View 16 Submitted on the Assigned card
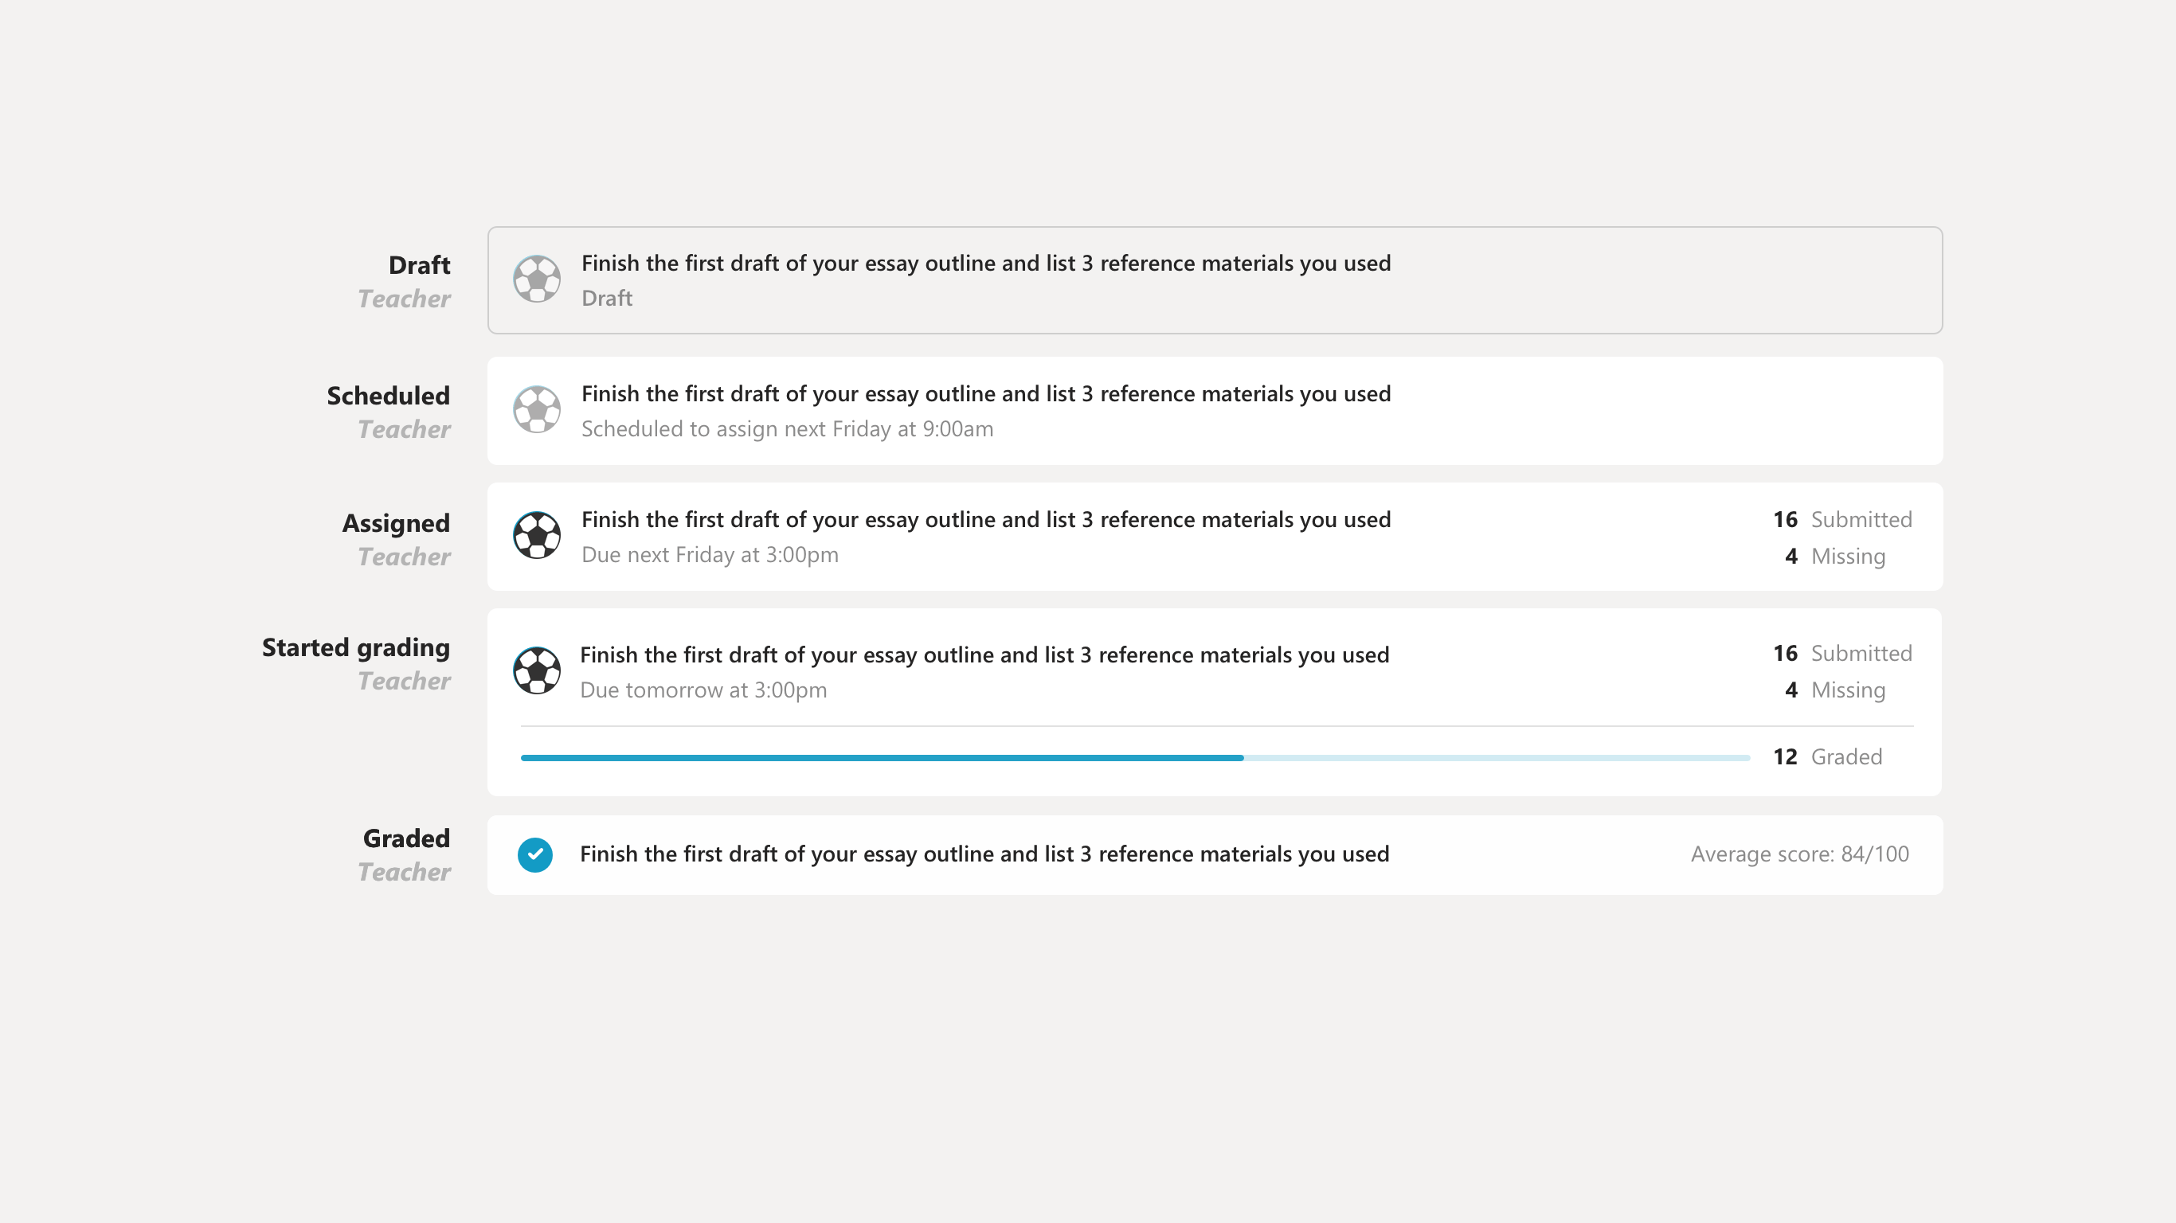Viewport: 2176px width, 1223px height. click(1841, 519)
